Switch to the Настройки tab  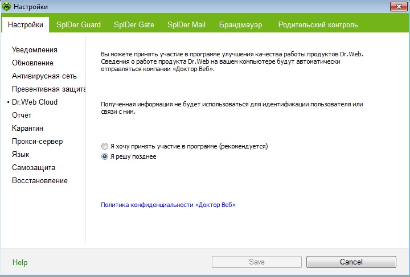(x=26, y=25)
